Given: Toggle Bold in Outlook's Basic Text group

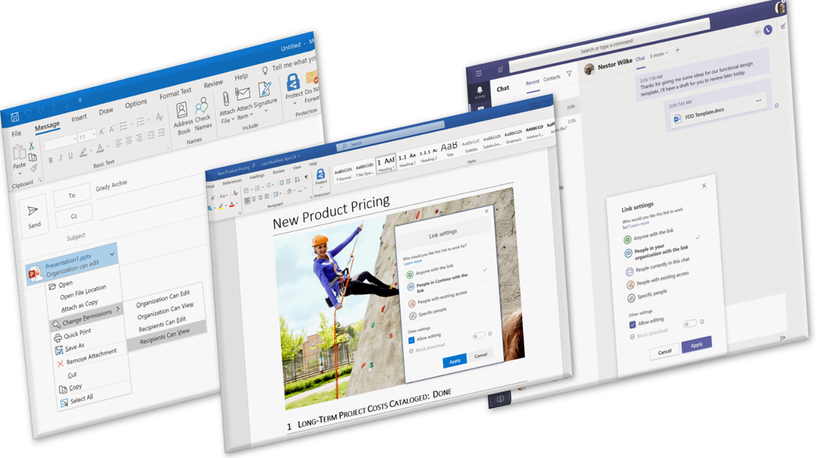Looking at the screenshot, I should (x=51, y=160).
